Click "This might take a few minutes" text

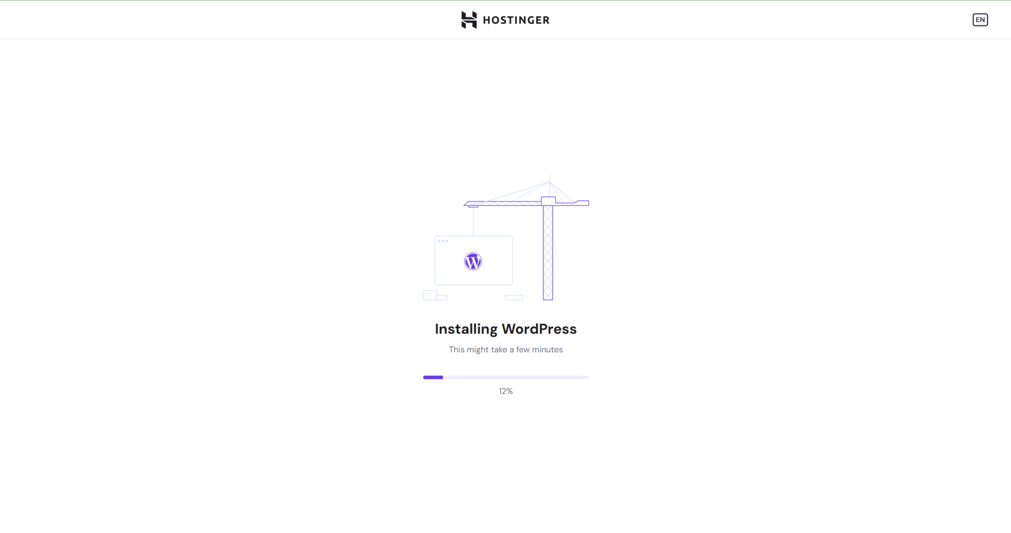click(x=505, y=350)
